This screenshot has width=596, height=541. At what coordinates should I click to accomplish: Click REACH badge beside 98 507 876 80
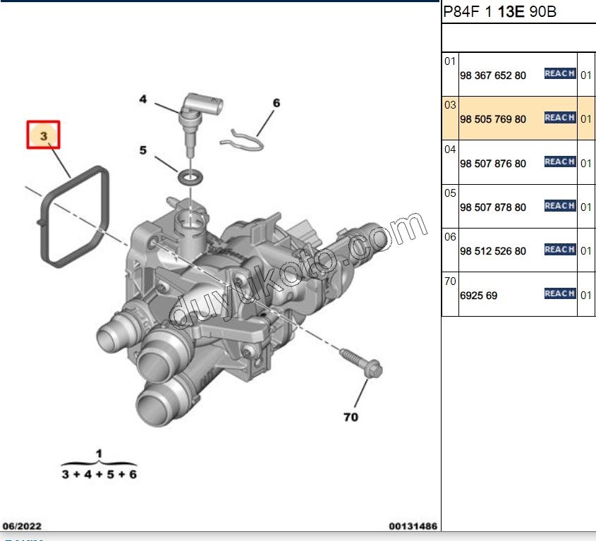560,162
